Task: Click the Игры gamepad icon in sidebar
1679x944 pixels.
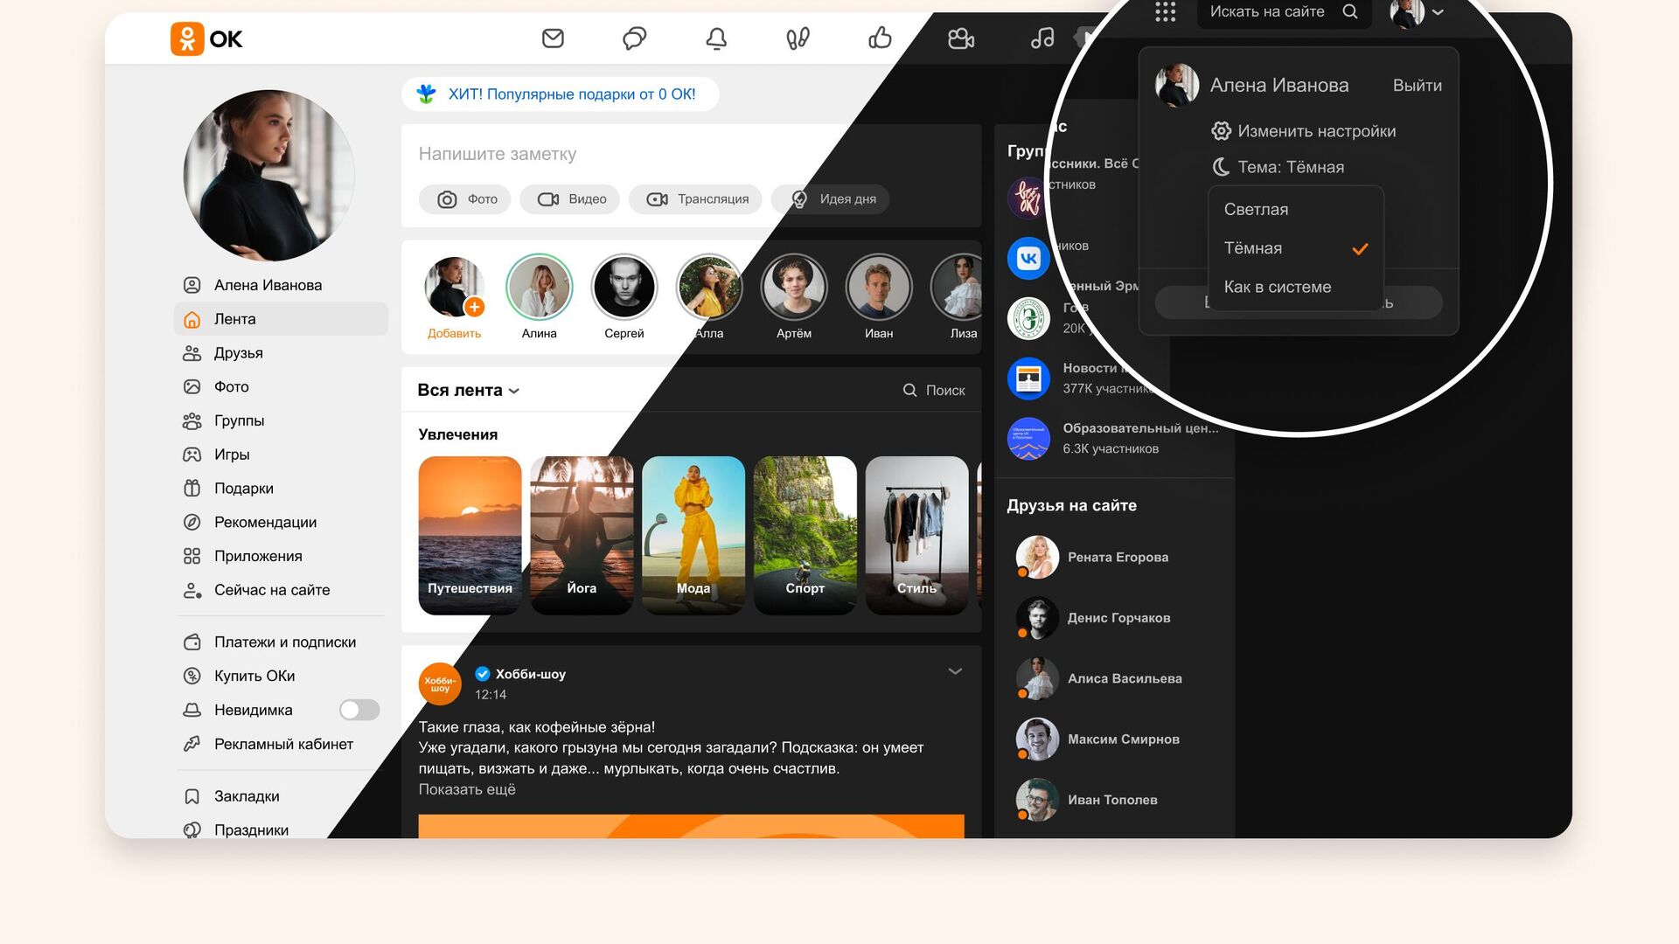Action: pyautogui.click(x=192, y=455)
